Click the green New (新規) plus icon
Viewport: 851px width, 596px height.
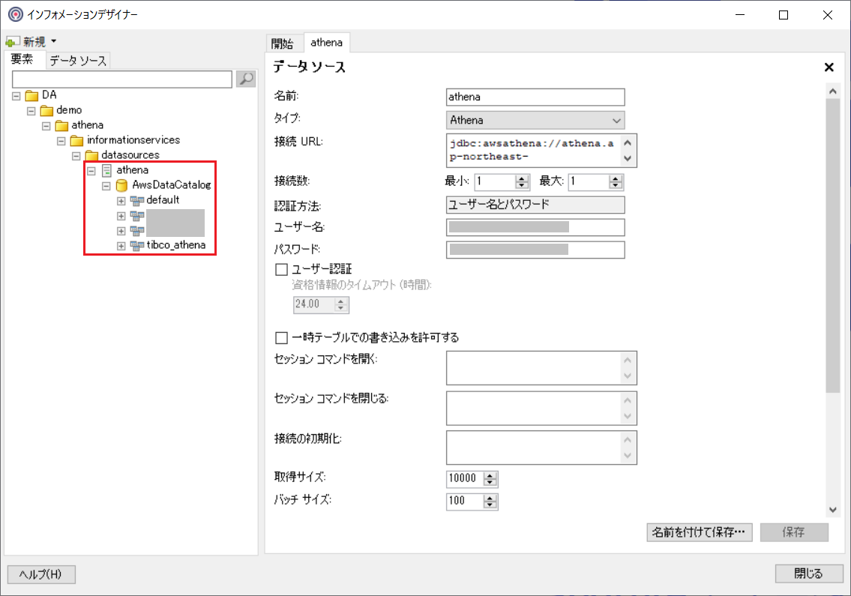pyautogui.click(x=12, y=41)
